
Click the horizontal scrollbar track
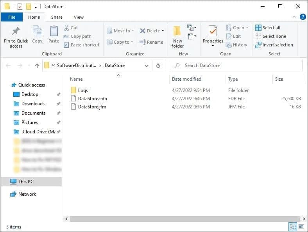pyautogui.click(x=184, y=219)
